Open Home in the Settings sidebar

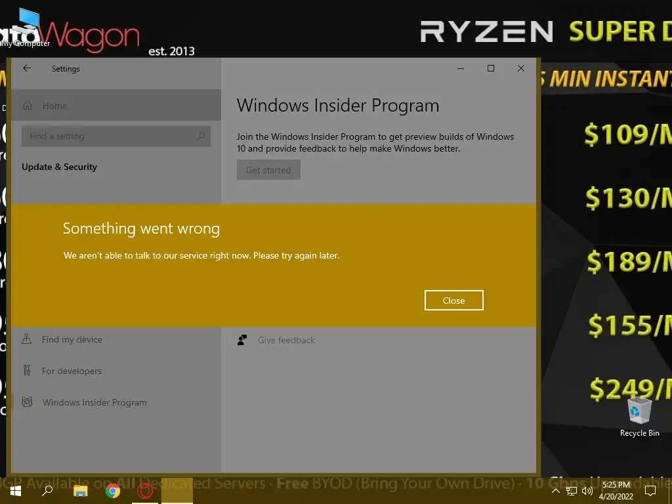click(116, 106)
